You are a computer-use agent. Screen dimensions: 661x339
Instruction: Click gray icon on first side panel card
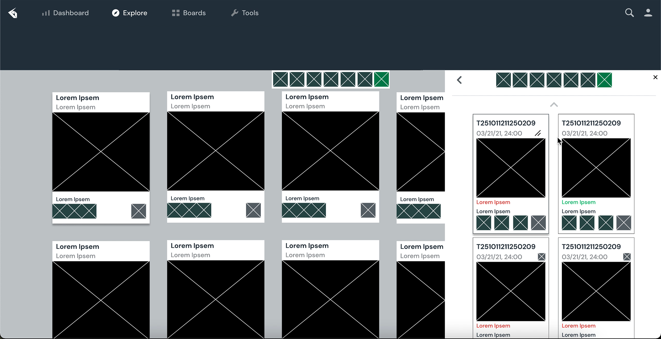(x=538, y=223)
